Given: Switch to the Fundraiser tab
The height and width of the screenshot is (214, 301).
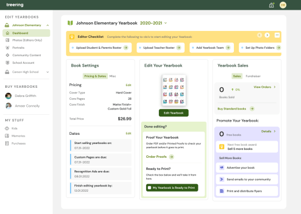Looking at the screenshot, I should pyautogui.click(x=253, y=76).
